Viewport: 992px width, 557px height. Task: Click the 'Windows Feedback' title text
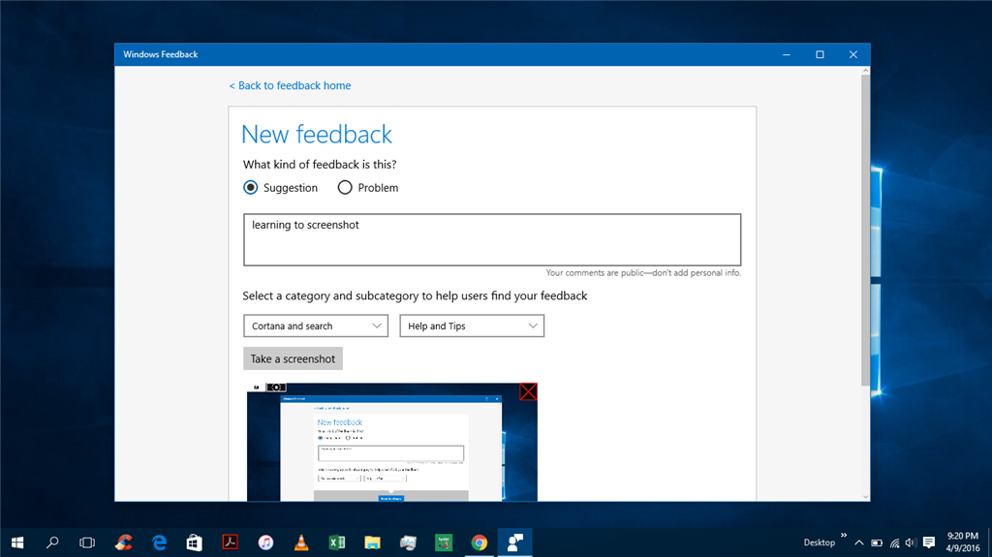tap(161, 54)
